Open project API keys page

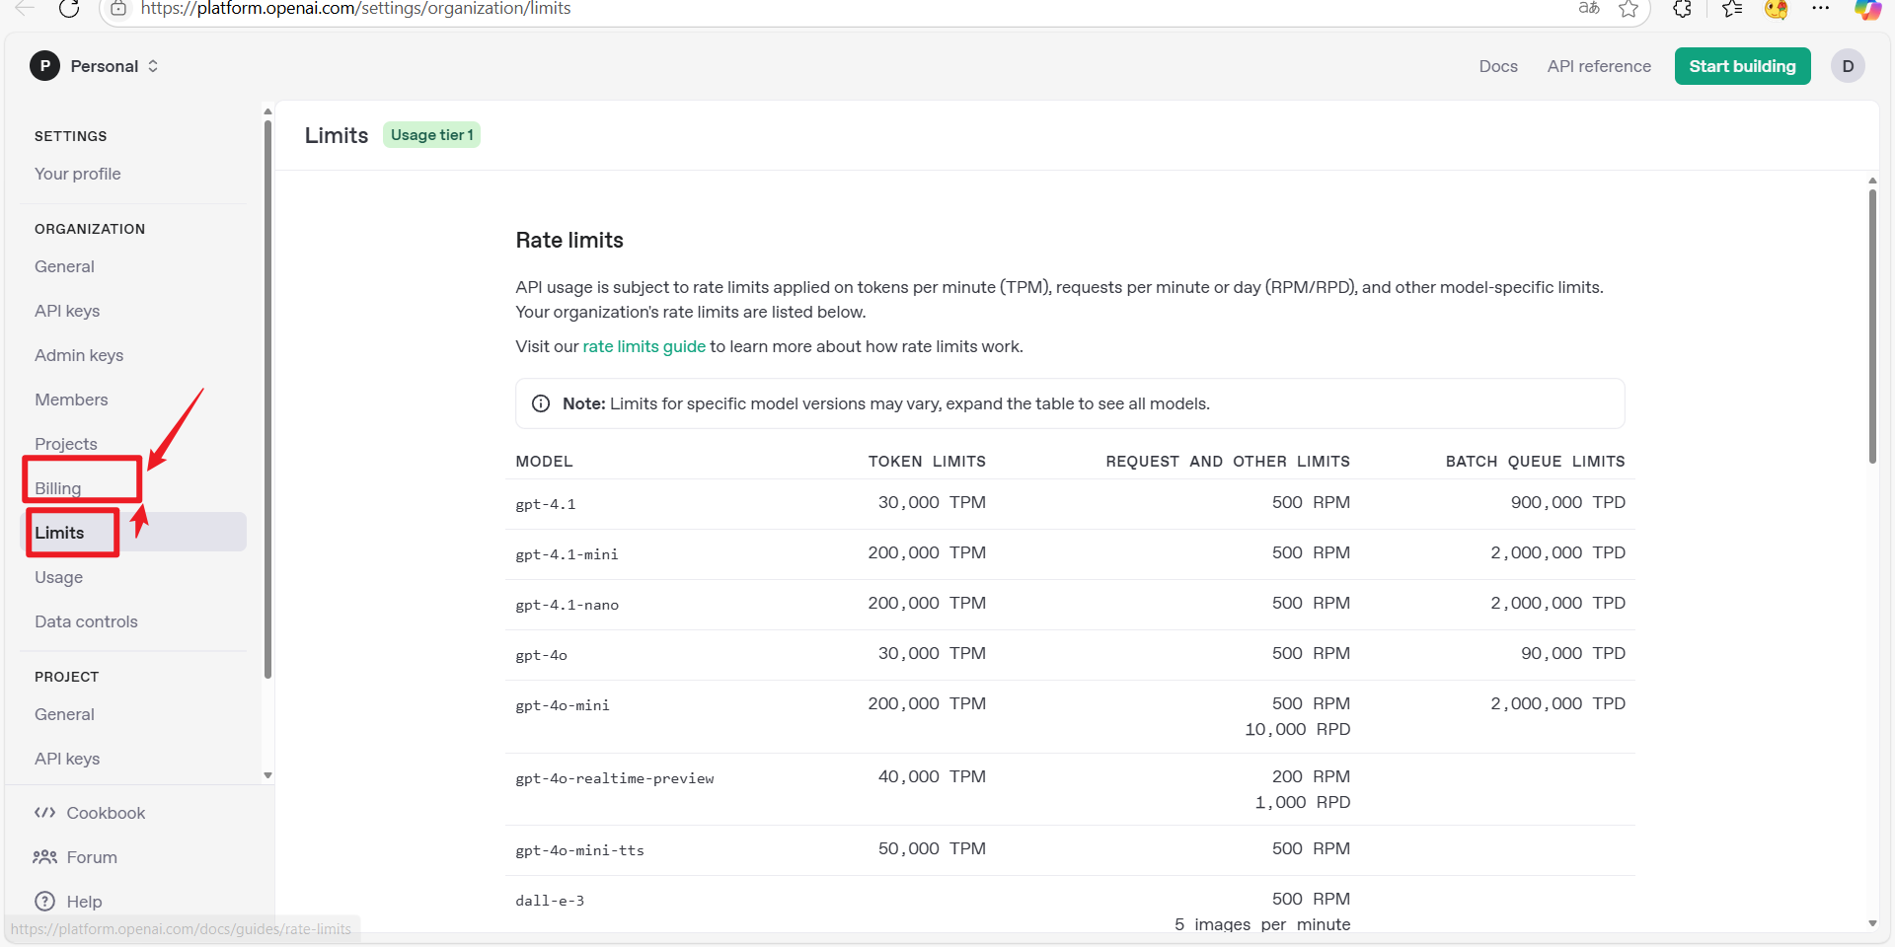(67, 759)
